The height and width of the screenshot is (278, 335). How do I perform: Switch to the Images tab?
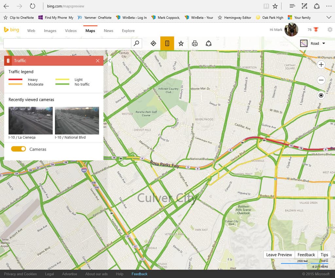click(50, 31)
